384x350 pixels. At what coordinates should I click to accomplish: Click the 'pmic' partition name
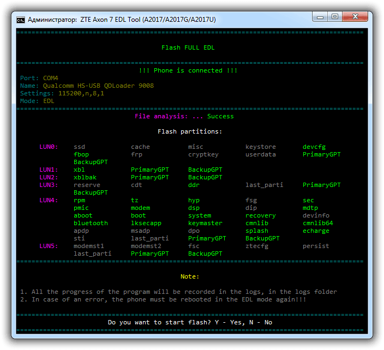[x=81, y=208]
